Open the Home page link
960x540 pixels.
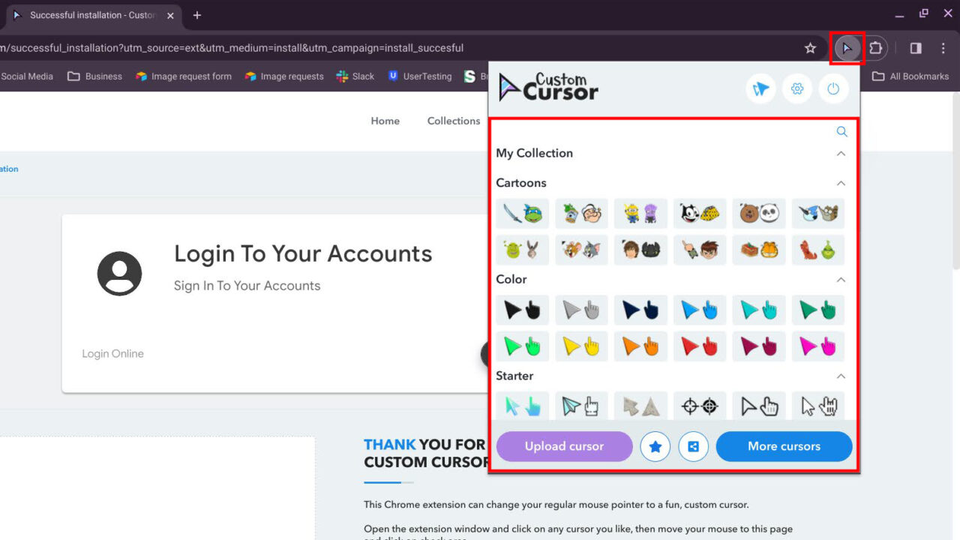click(x=385, y=121)
